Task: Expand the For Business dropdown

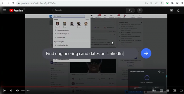Action: (133, 16)
